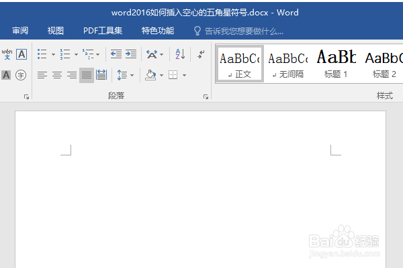Open numbering style dropdown
Screen dimensions: 403x268
(x=76, y=54)
